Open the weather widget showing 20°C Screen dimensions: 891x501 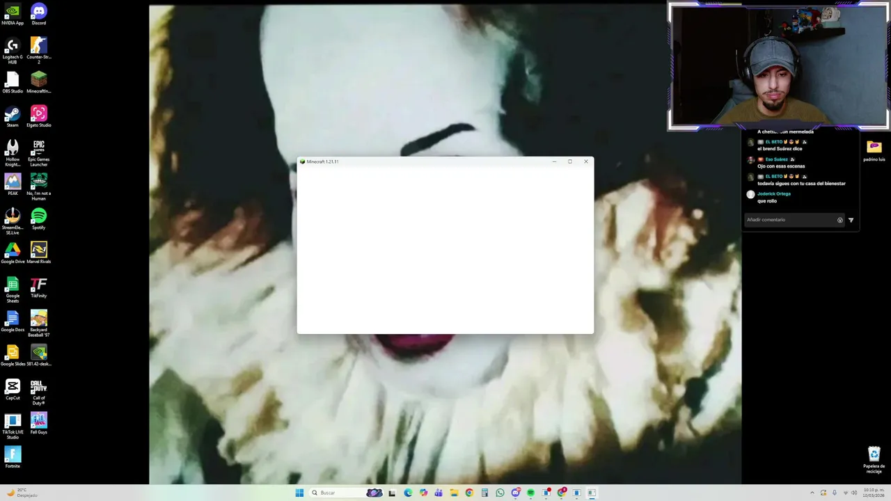click(x=21, y=493)
